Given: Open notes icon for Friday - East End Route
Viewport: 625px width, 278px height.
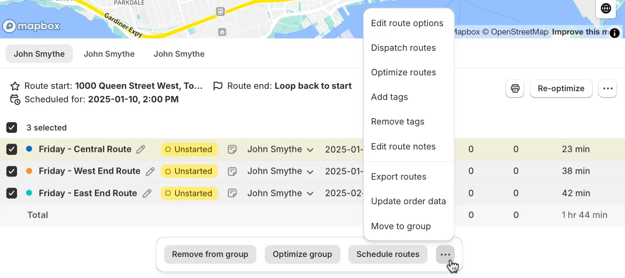Looking at the screenshot, I should (x=232, y=193).
